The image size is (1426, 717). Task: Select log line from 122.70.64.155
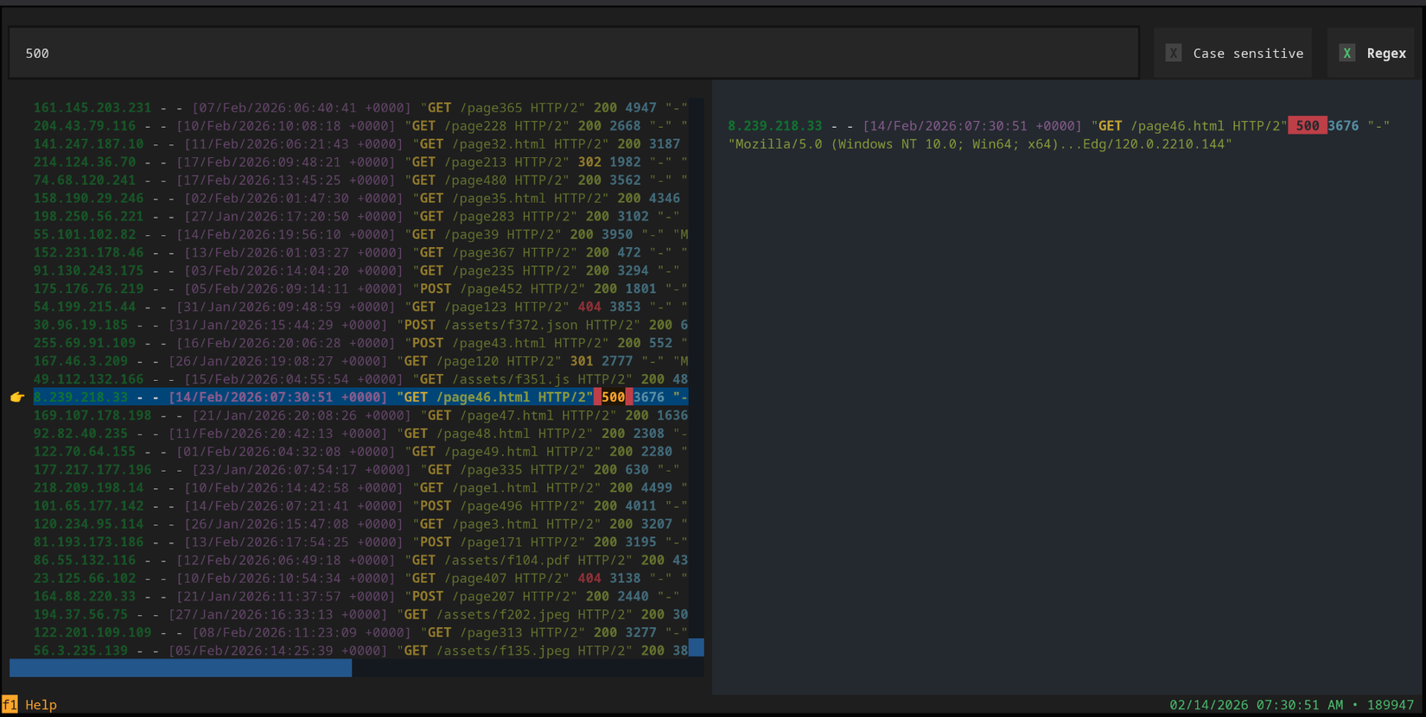[x=360, y=452]
